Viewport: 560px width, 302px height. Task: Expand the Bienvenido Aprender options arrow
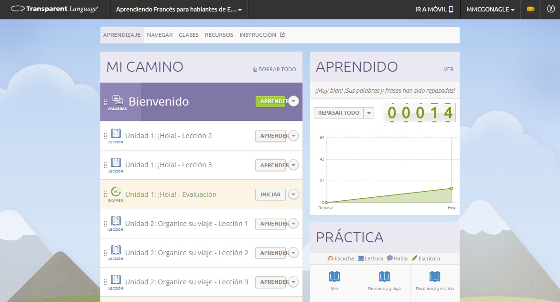[293, 101]
